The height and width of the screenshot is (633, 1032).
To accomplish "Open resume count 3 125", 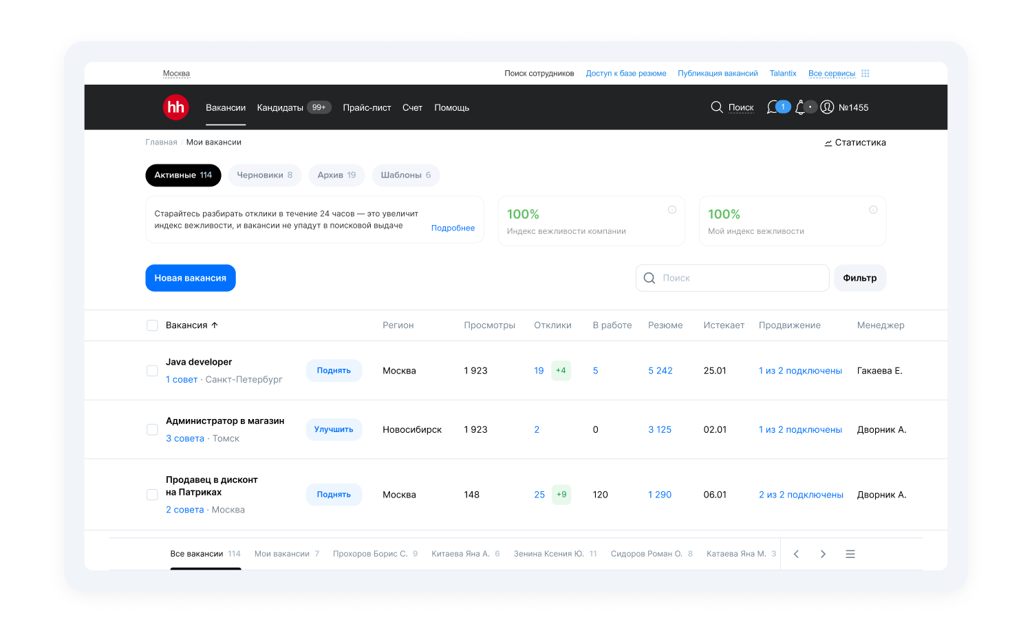I will point(660,430).
